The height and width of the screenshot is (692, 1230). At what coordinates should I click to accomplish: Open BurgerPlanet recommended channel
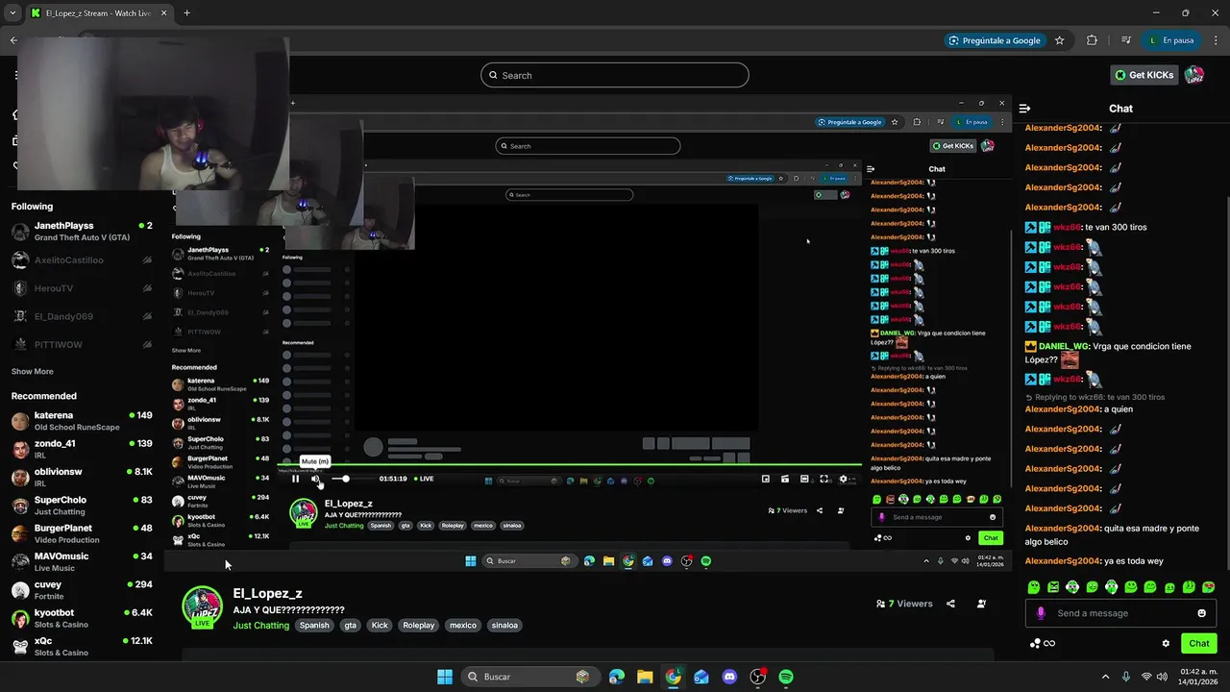[x=82, y=533]
